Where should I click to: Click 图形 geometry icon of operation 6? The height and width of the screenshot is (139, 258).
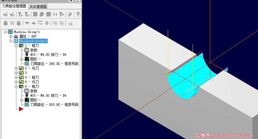tap(27, 100)
